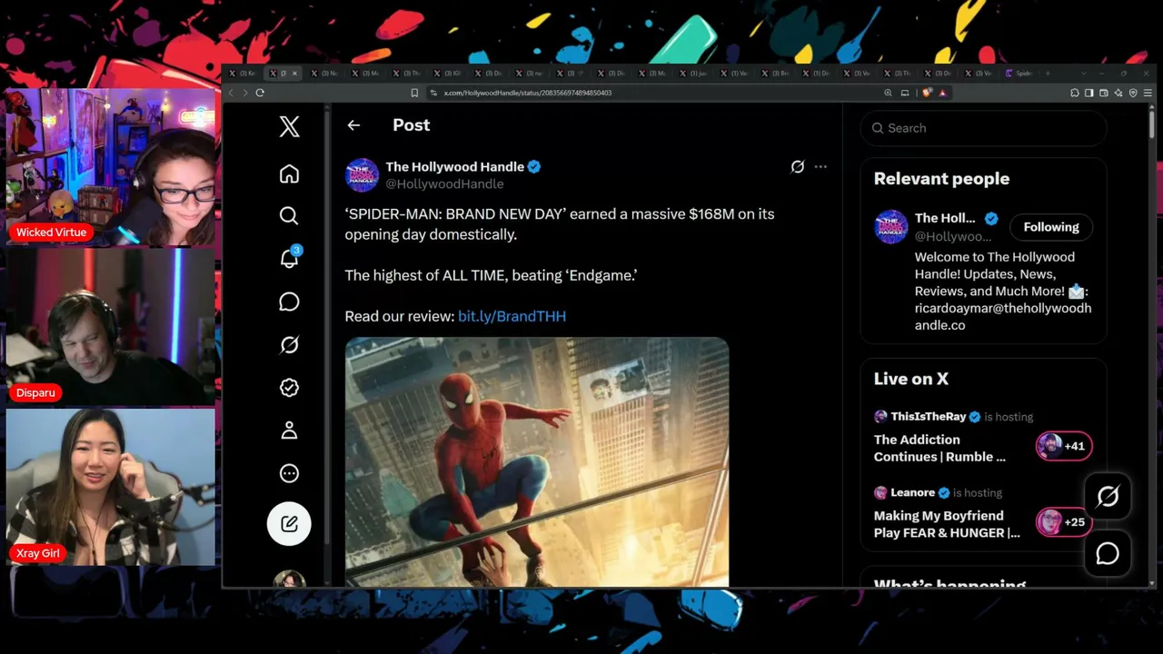Screen dimensions: 1163x654
Task: Toggle the browser sidebar panel icon
Action: [x=1088, y=93]
